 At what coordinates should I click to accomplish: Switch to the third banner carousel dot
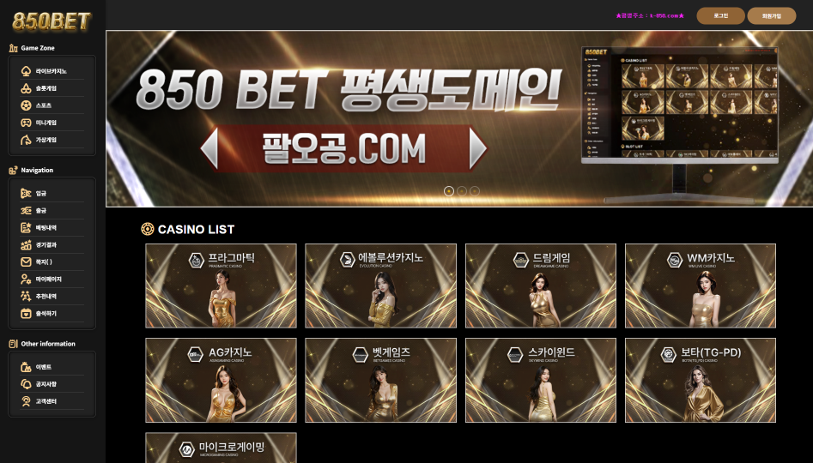(x=475, y=191)
